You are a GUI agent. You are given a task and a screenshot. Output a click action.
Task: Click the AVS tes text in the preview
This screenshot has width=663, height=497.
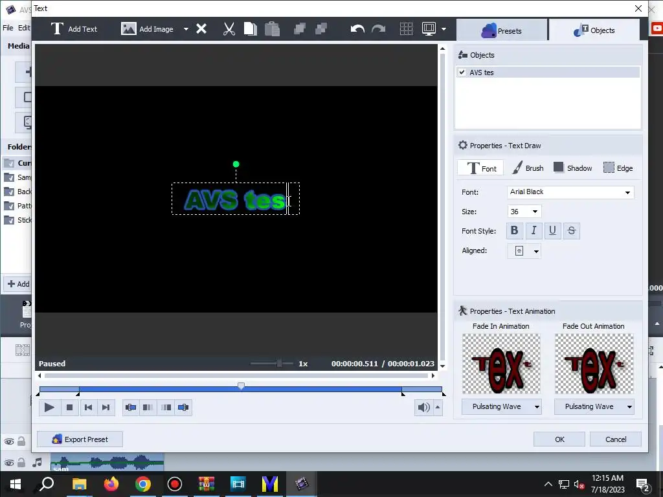pyautogui.click(x=235, y=200)
